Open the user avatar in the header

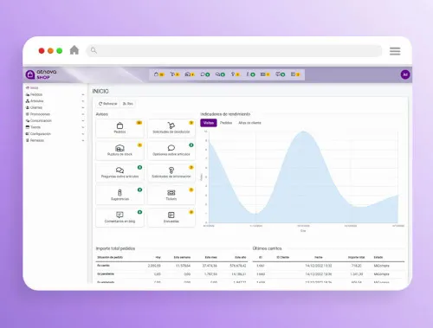pos(405,74)
